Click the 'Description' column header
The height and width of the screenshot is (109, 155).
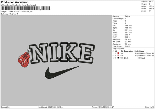(x=129, y=51)
